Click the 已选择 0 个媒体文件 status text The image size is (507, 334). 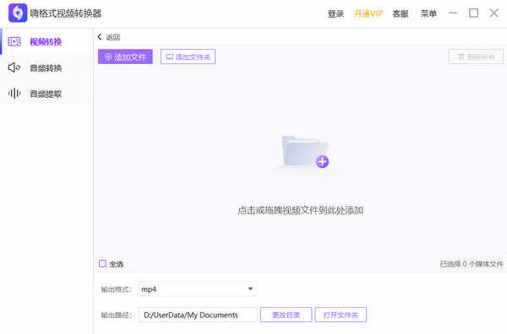pyautogui.click(x=472, y=264)
